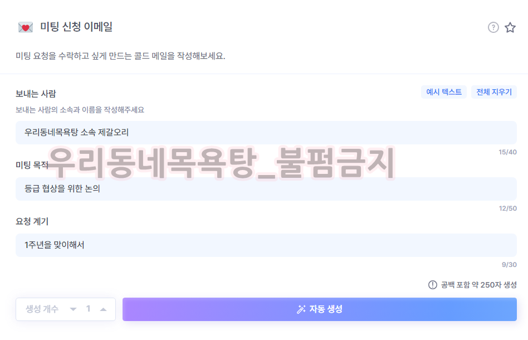The height and width of the screenshot is (340, 528).
Task: Decrease 생성 개수 with the down arrow
Action: [x=73, y=309]
